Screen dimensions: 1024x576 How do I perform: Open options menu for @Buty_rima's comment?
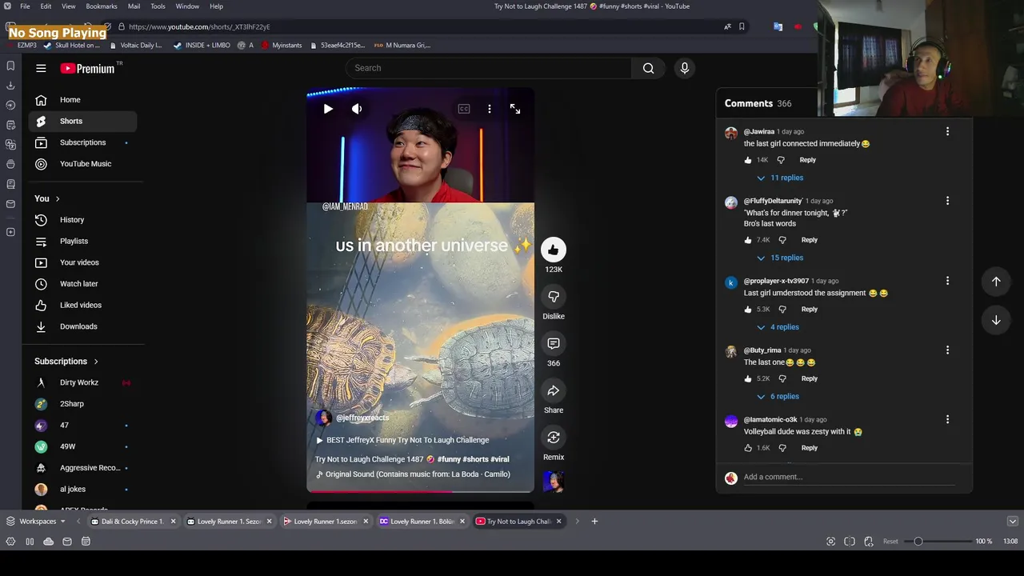pos(947,350)
